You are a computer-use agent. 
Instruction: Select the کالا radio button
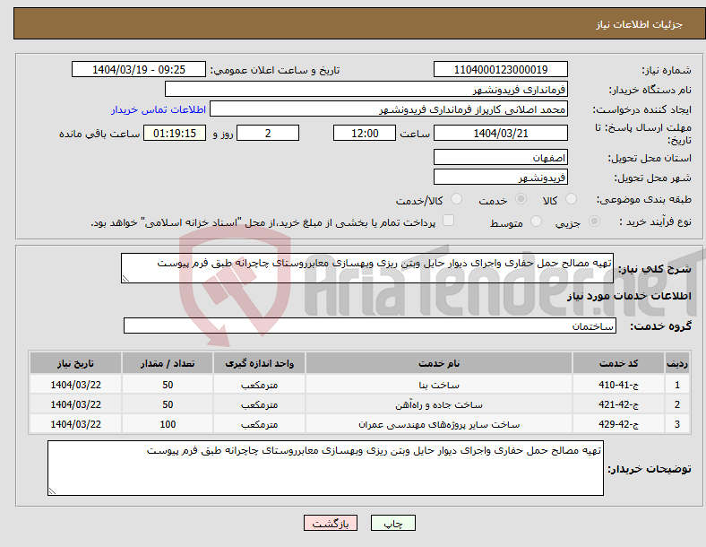point(571,199)
